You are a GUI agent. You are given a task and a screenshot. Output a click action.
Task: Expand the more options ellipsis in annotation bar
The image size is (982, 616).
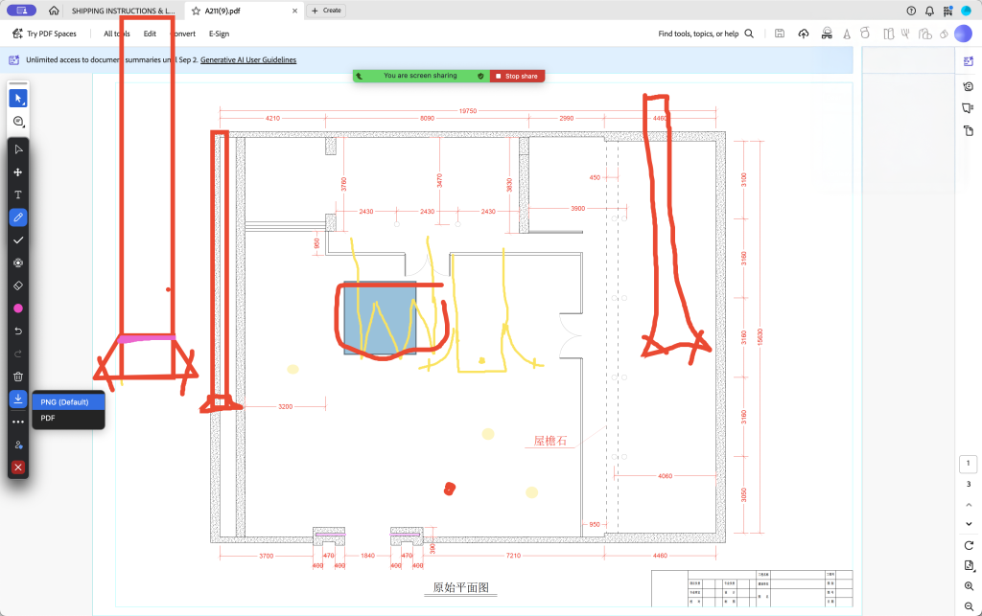coord(18,422)
